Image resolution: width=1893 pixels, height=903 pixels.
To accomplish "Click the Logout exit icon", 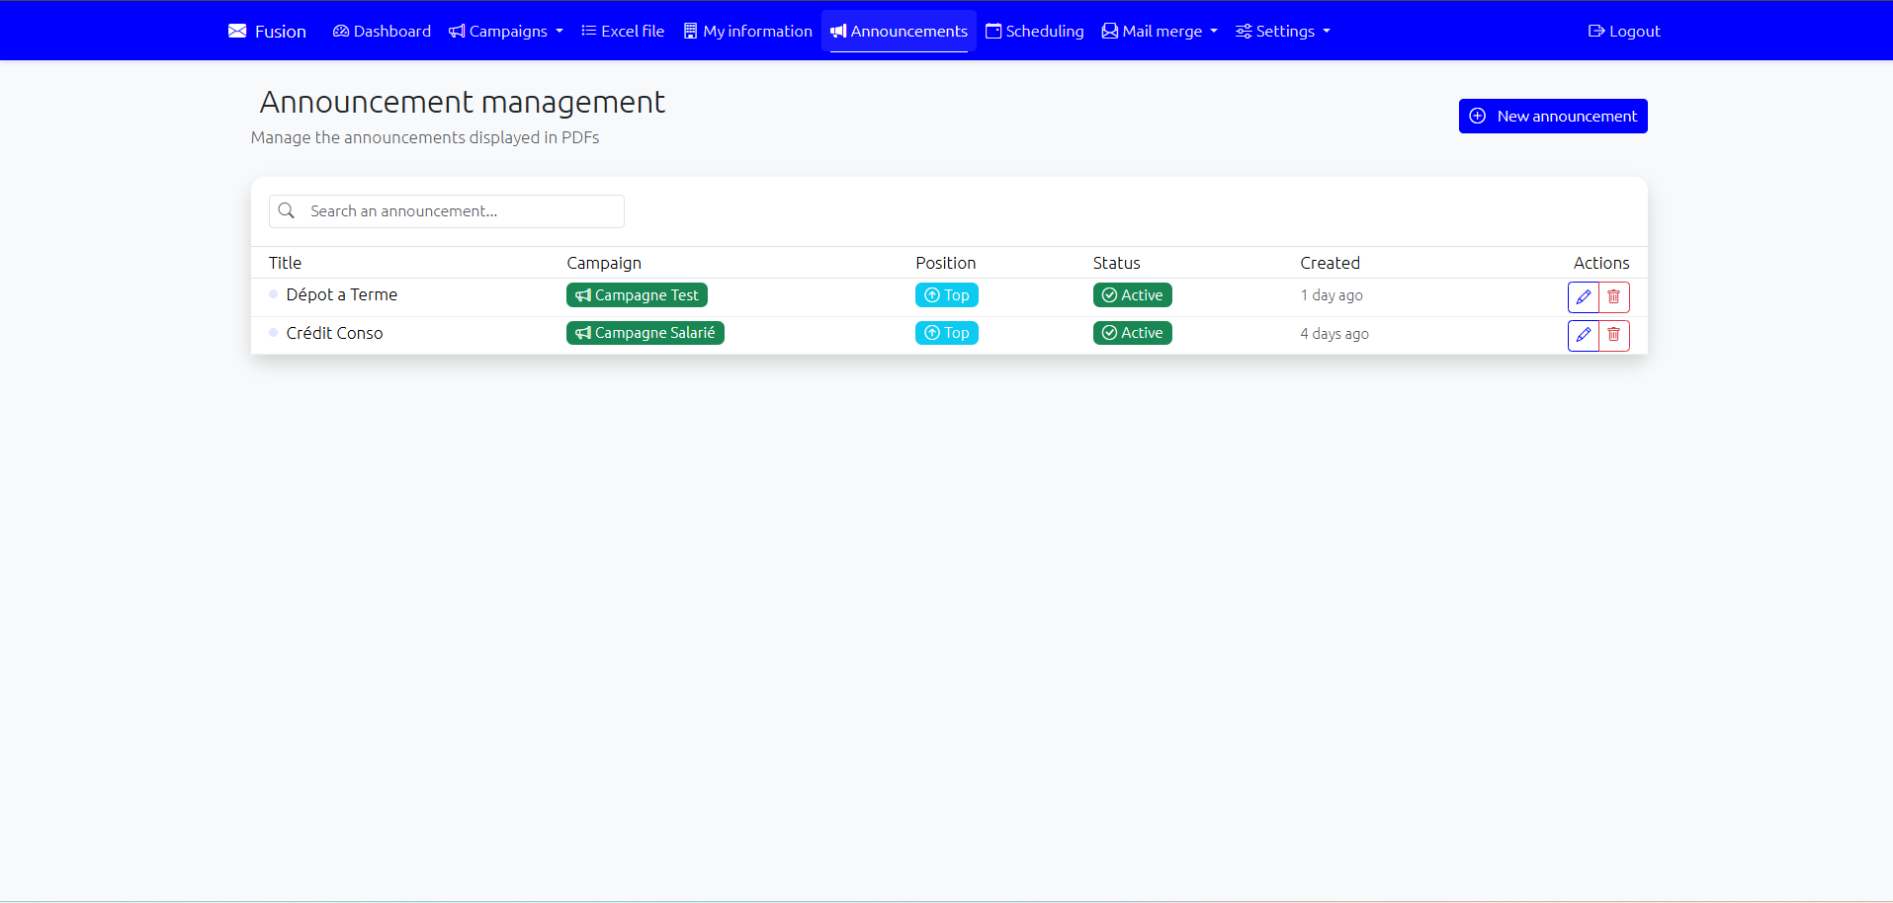I will (1595, 31).
